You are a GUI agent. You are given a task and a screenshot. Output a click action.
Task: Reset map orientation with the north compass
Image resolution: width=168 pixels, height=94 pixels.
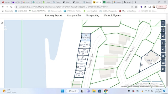[163, 30]
